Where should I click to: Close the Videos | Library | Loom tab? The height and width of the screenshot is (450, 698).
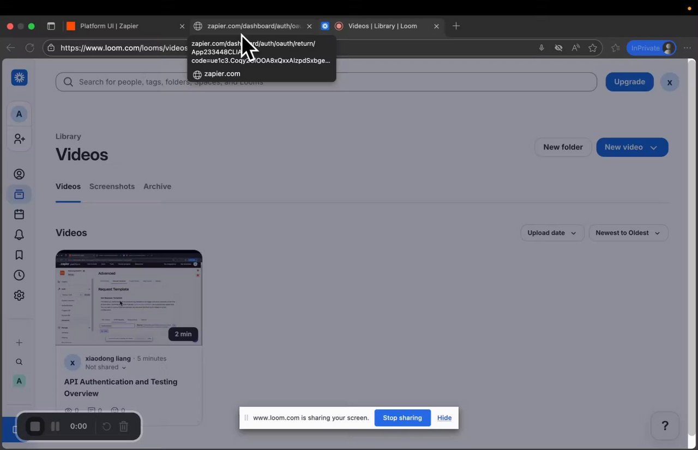click(x=436, y=26)
